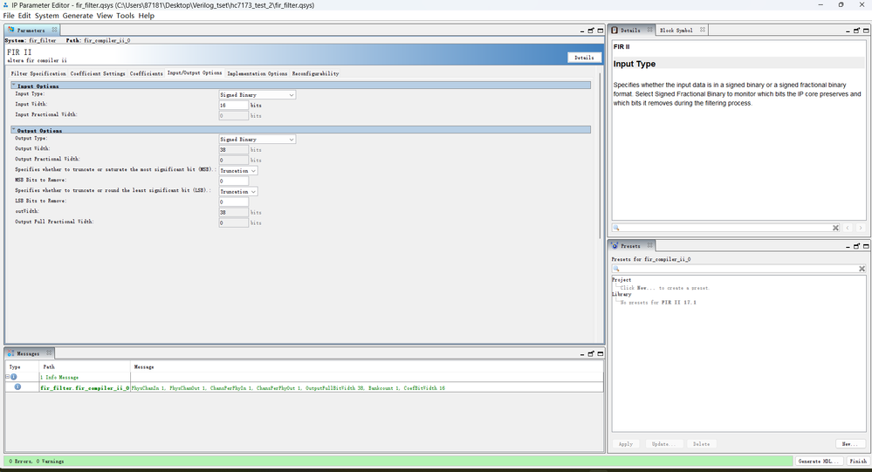Image resolution: width=872 pixels, height=472 pixels.
Task: Maximize the Presets panel
Action: 866,246
